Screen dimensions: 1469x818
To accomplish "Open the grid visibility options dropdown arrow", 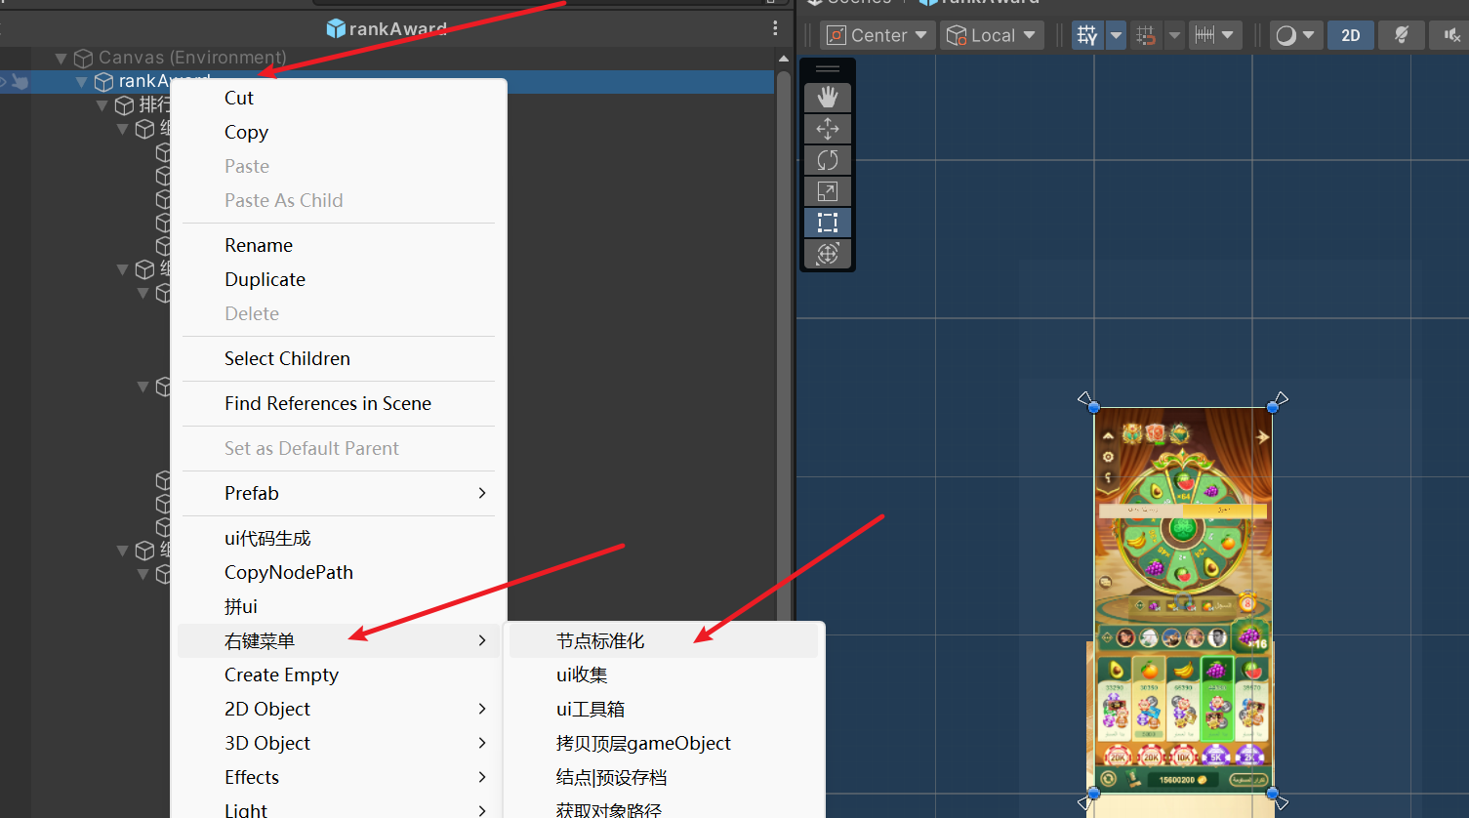I will click(1116, 35).
